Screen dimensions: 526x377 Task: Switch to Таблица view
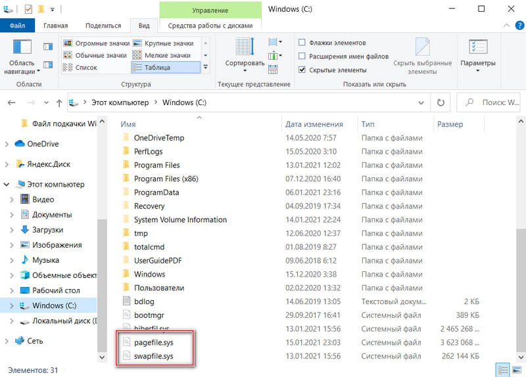point(166,68)
